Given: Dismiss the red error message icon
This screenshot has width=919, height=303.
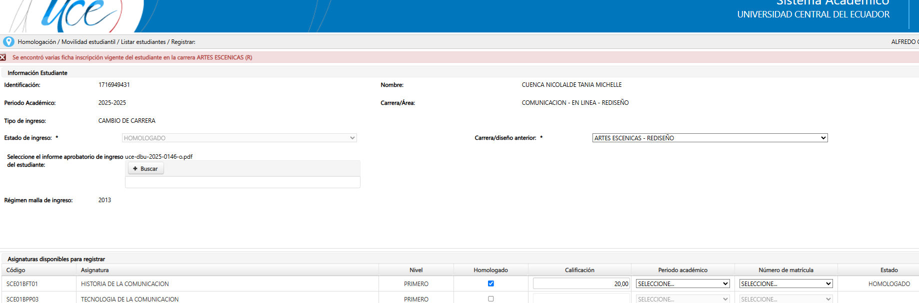Looking at the screenshot, I should click(x=3, y=57).
